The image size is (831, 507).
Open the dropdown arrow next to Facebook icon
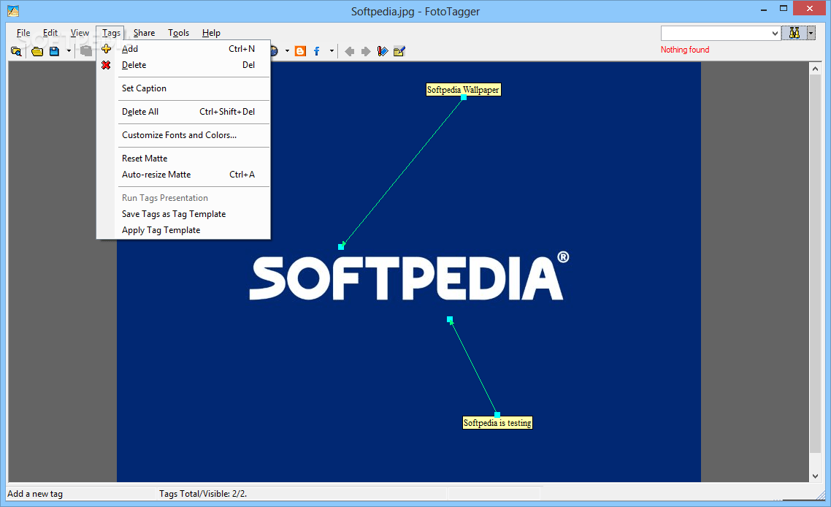pos(332,51)
